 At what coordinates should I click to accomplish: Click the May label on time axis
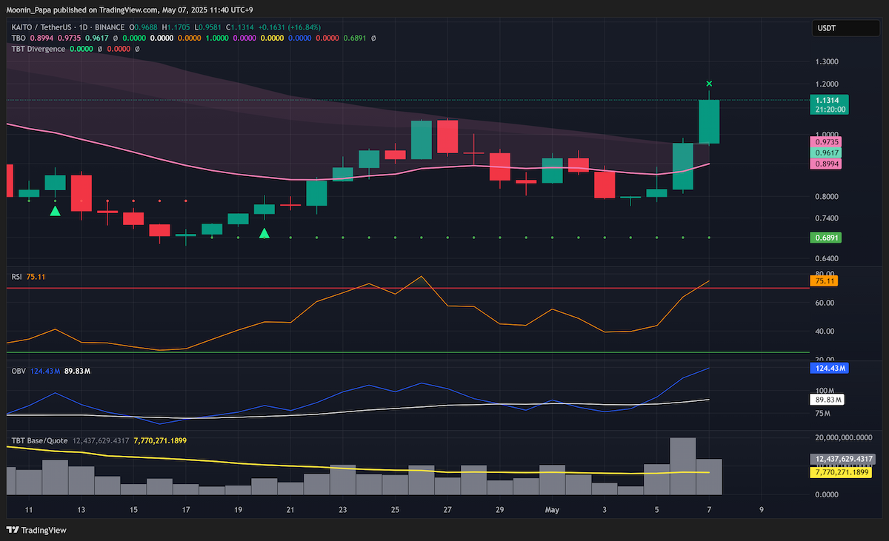(552, 510)
